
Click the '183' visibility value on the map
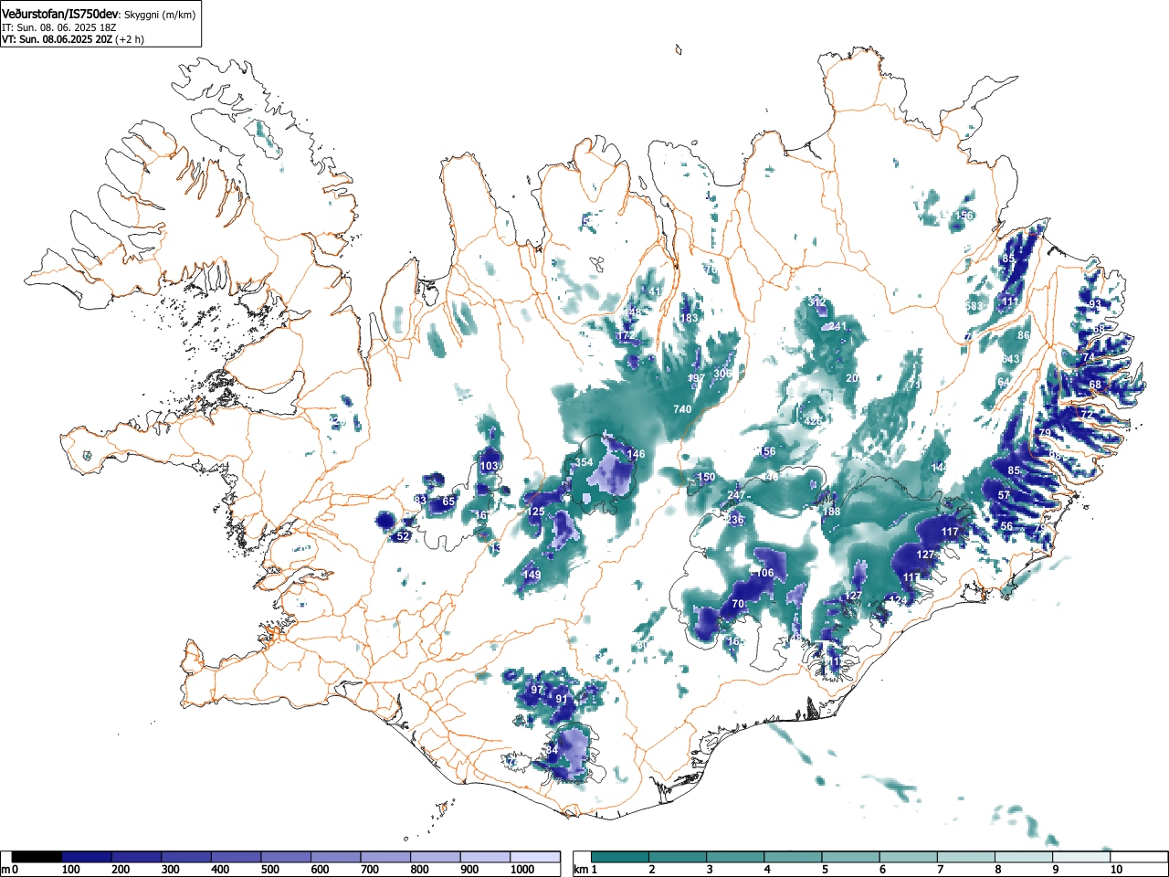point(689,318)
